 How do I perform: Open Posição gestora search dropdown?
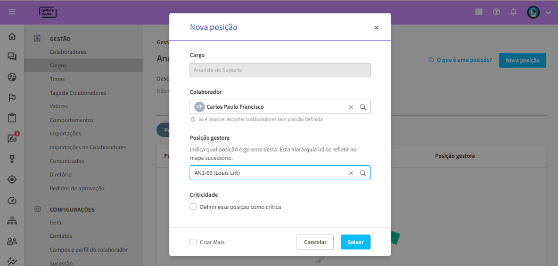363,173
